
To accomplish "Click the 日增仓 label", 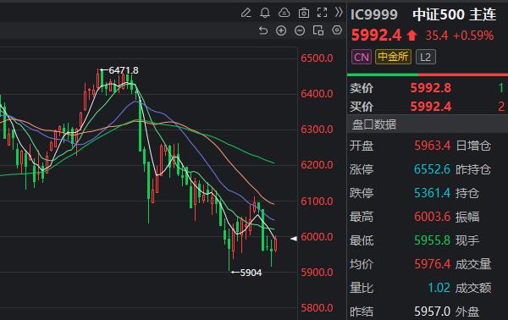I will point(473,146).
